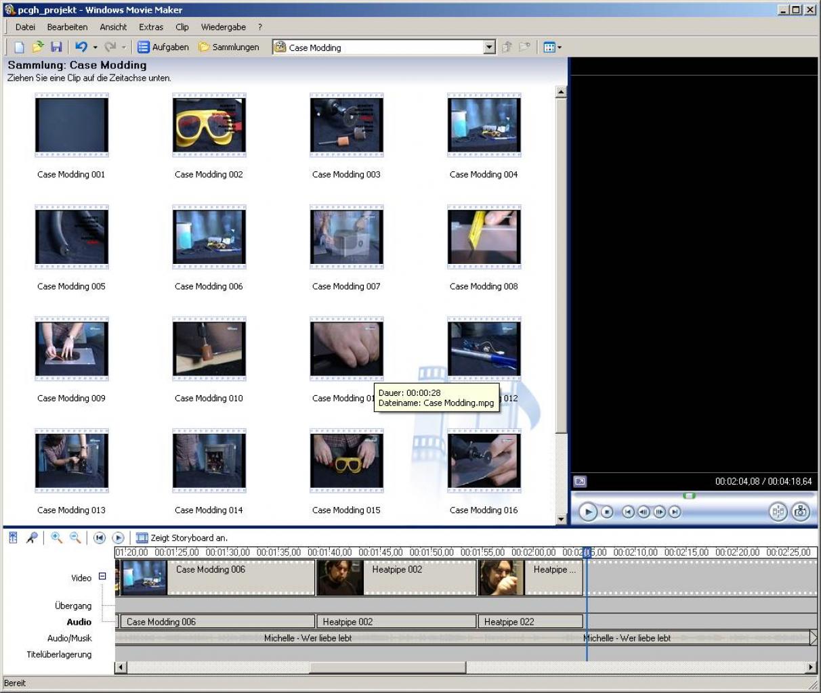
Task: Select the Heatpipe 002 video clip on timeline
Action: (396, 577)
